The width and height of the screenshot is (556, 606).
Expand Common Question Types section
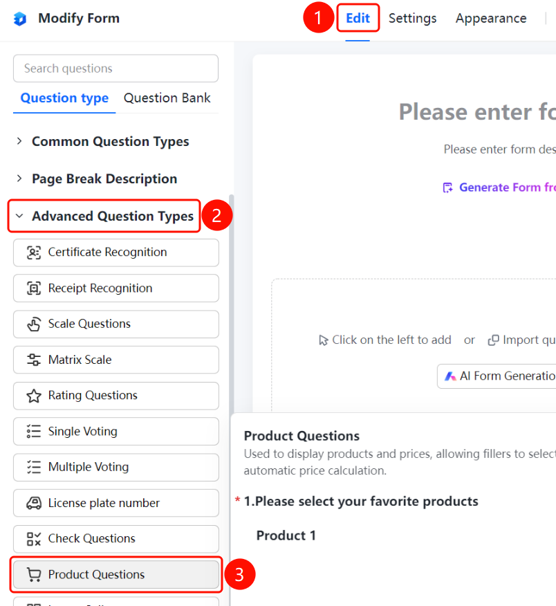point(104,141)
